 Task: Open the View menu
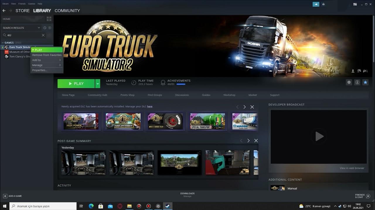(x=13, y=4)
